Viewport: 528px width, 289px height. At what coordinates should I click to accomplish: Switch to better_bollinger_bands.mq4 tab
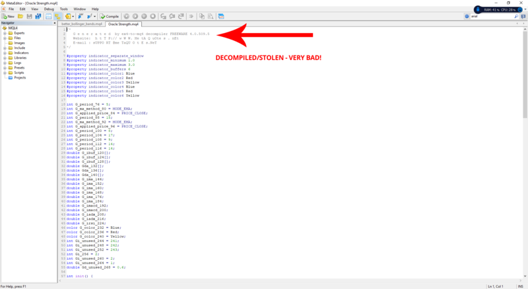[x=81, y=24]
